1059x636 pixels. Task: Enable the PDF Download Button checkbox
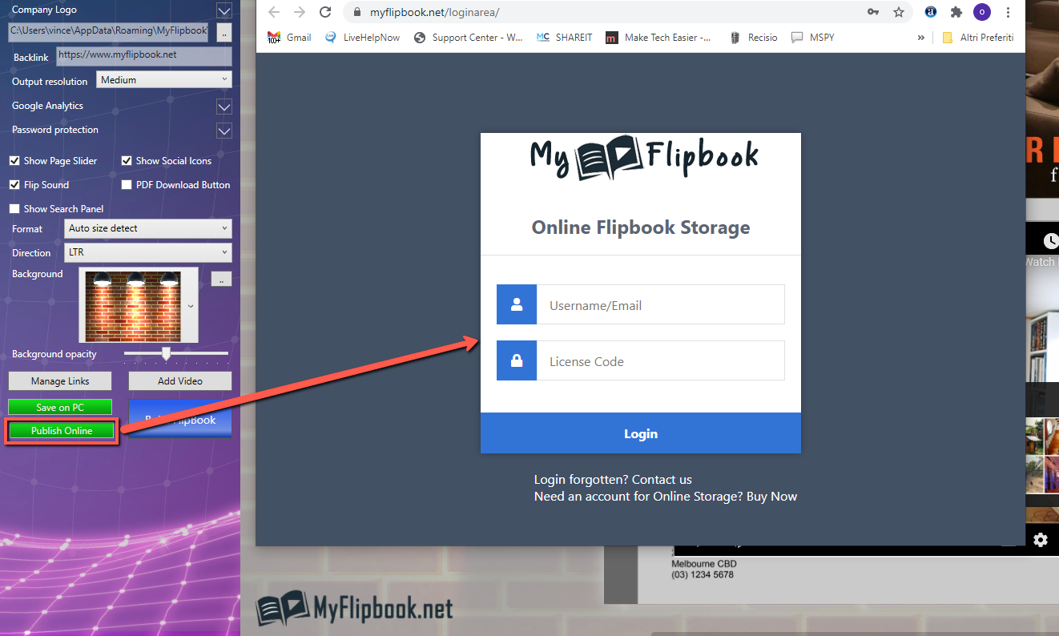(x=126, y=184)
